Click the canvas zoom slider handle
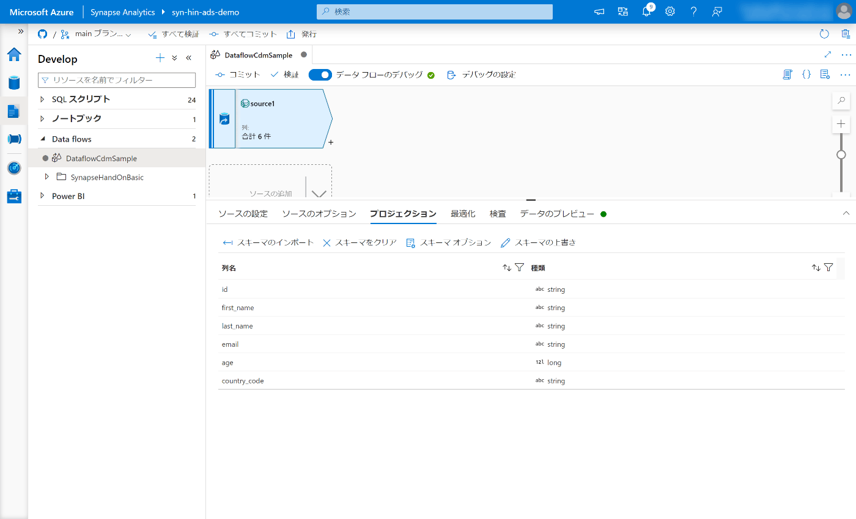Screen dimensions: 856x519 pyautogui.click(x=841, y=154)
